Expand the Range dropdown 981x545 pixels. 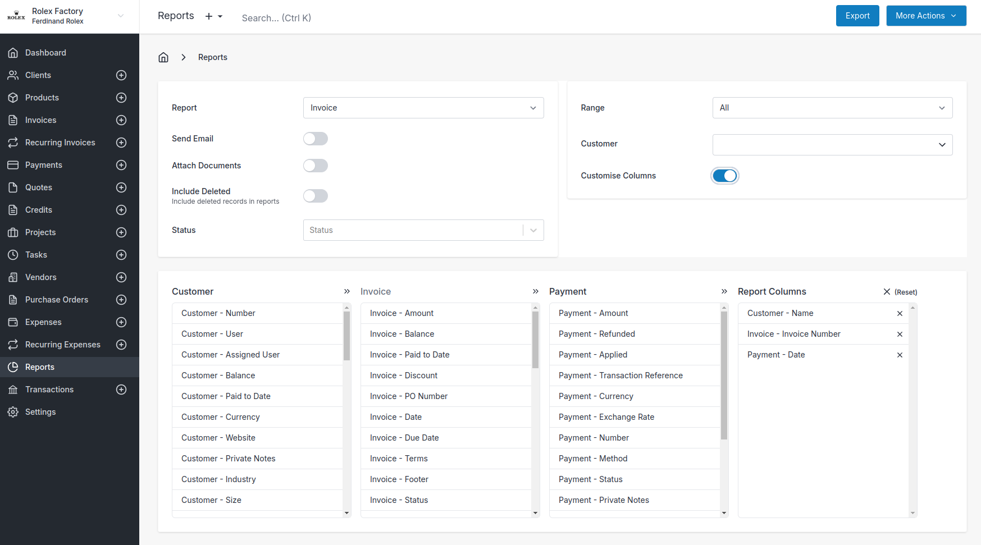click(x=832, y=108)
